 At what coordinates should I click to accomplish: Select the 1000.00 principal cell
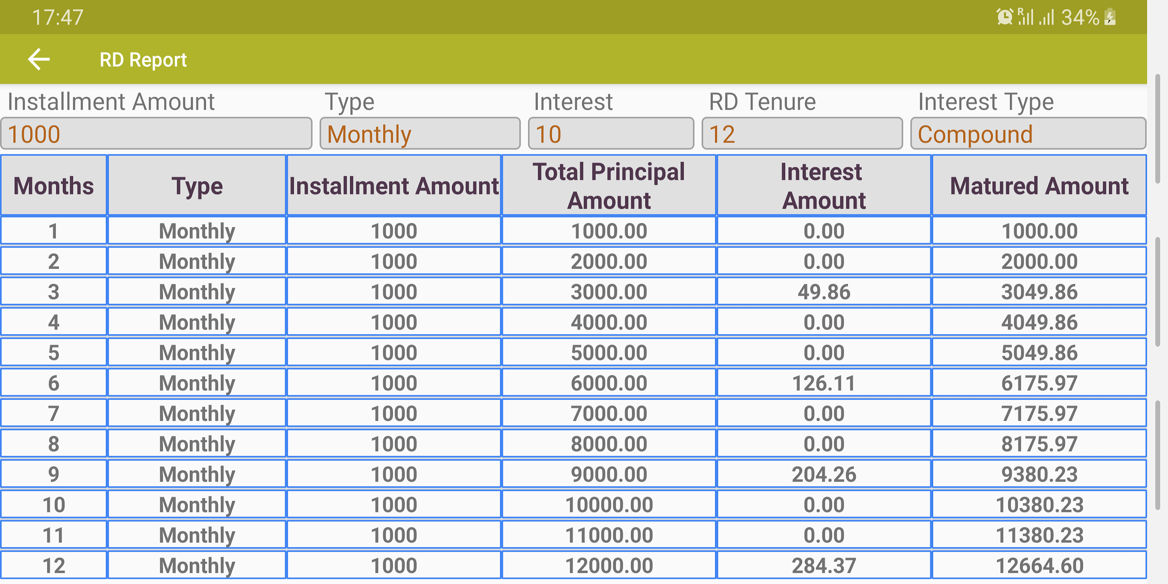point(609,231)
